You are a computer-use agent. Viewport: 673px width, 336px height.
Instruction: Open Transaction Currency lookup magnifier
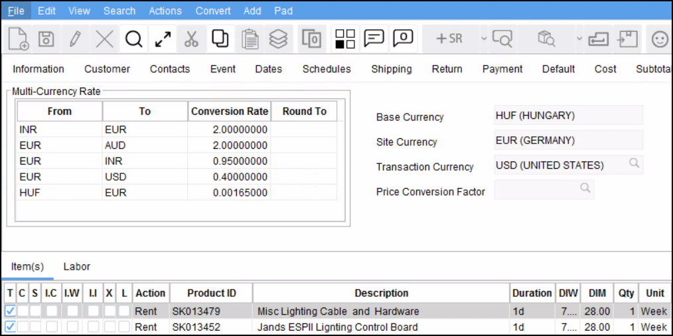coord(635,163)
